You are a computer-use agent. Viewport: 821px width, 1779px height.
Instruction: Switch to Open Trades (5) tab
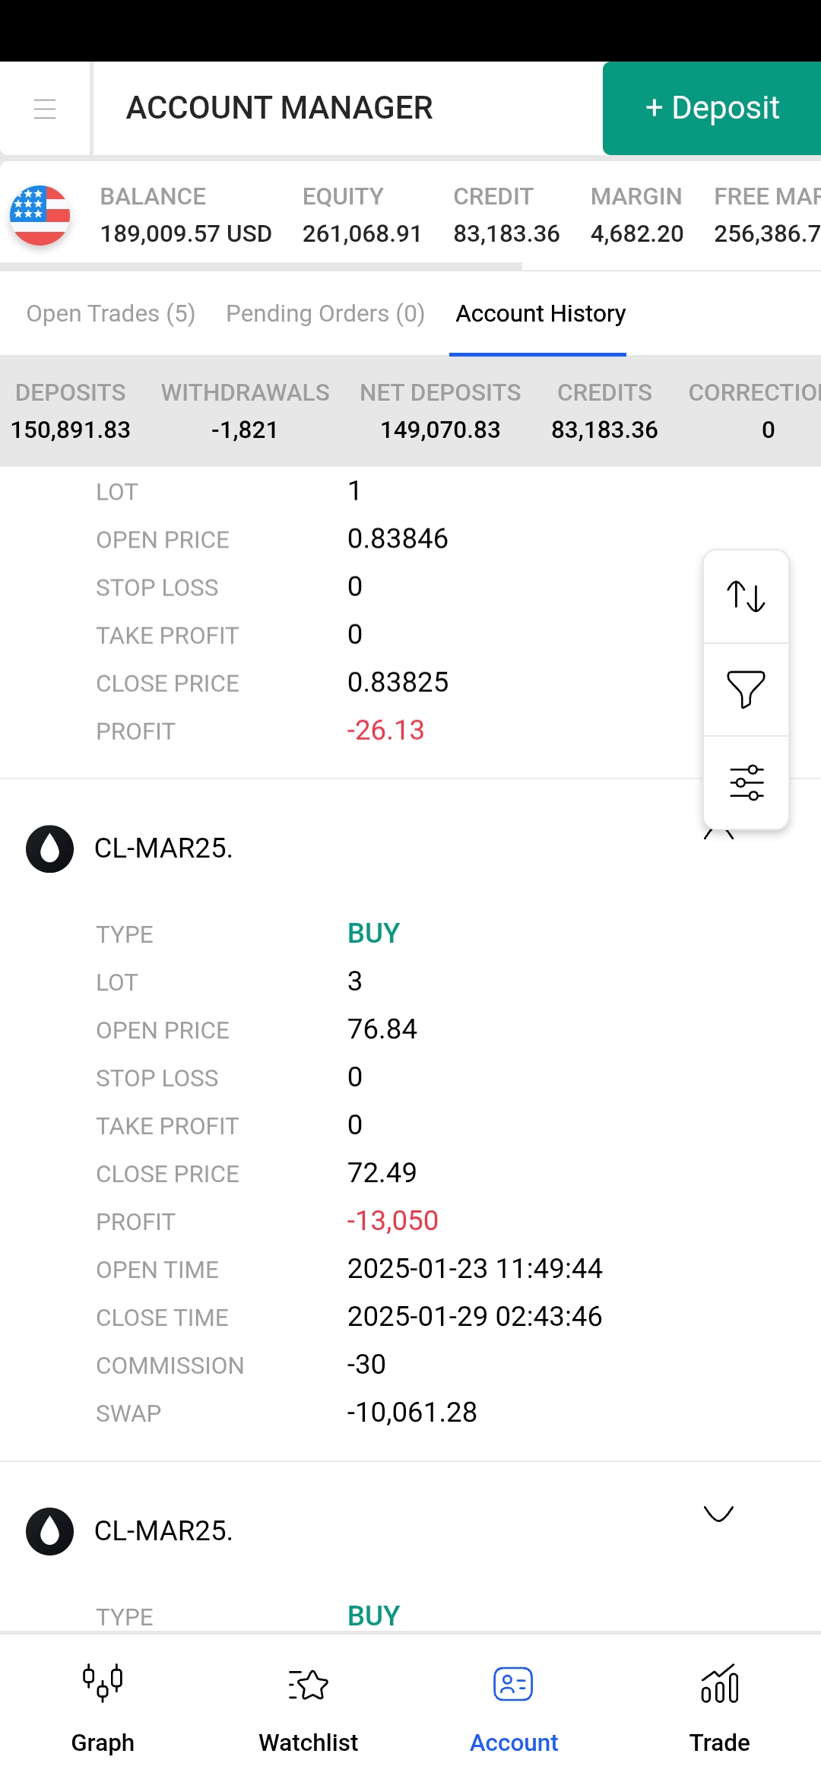coord(111,313)
